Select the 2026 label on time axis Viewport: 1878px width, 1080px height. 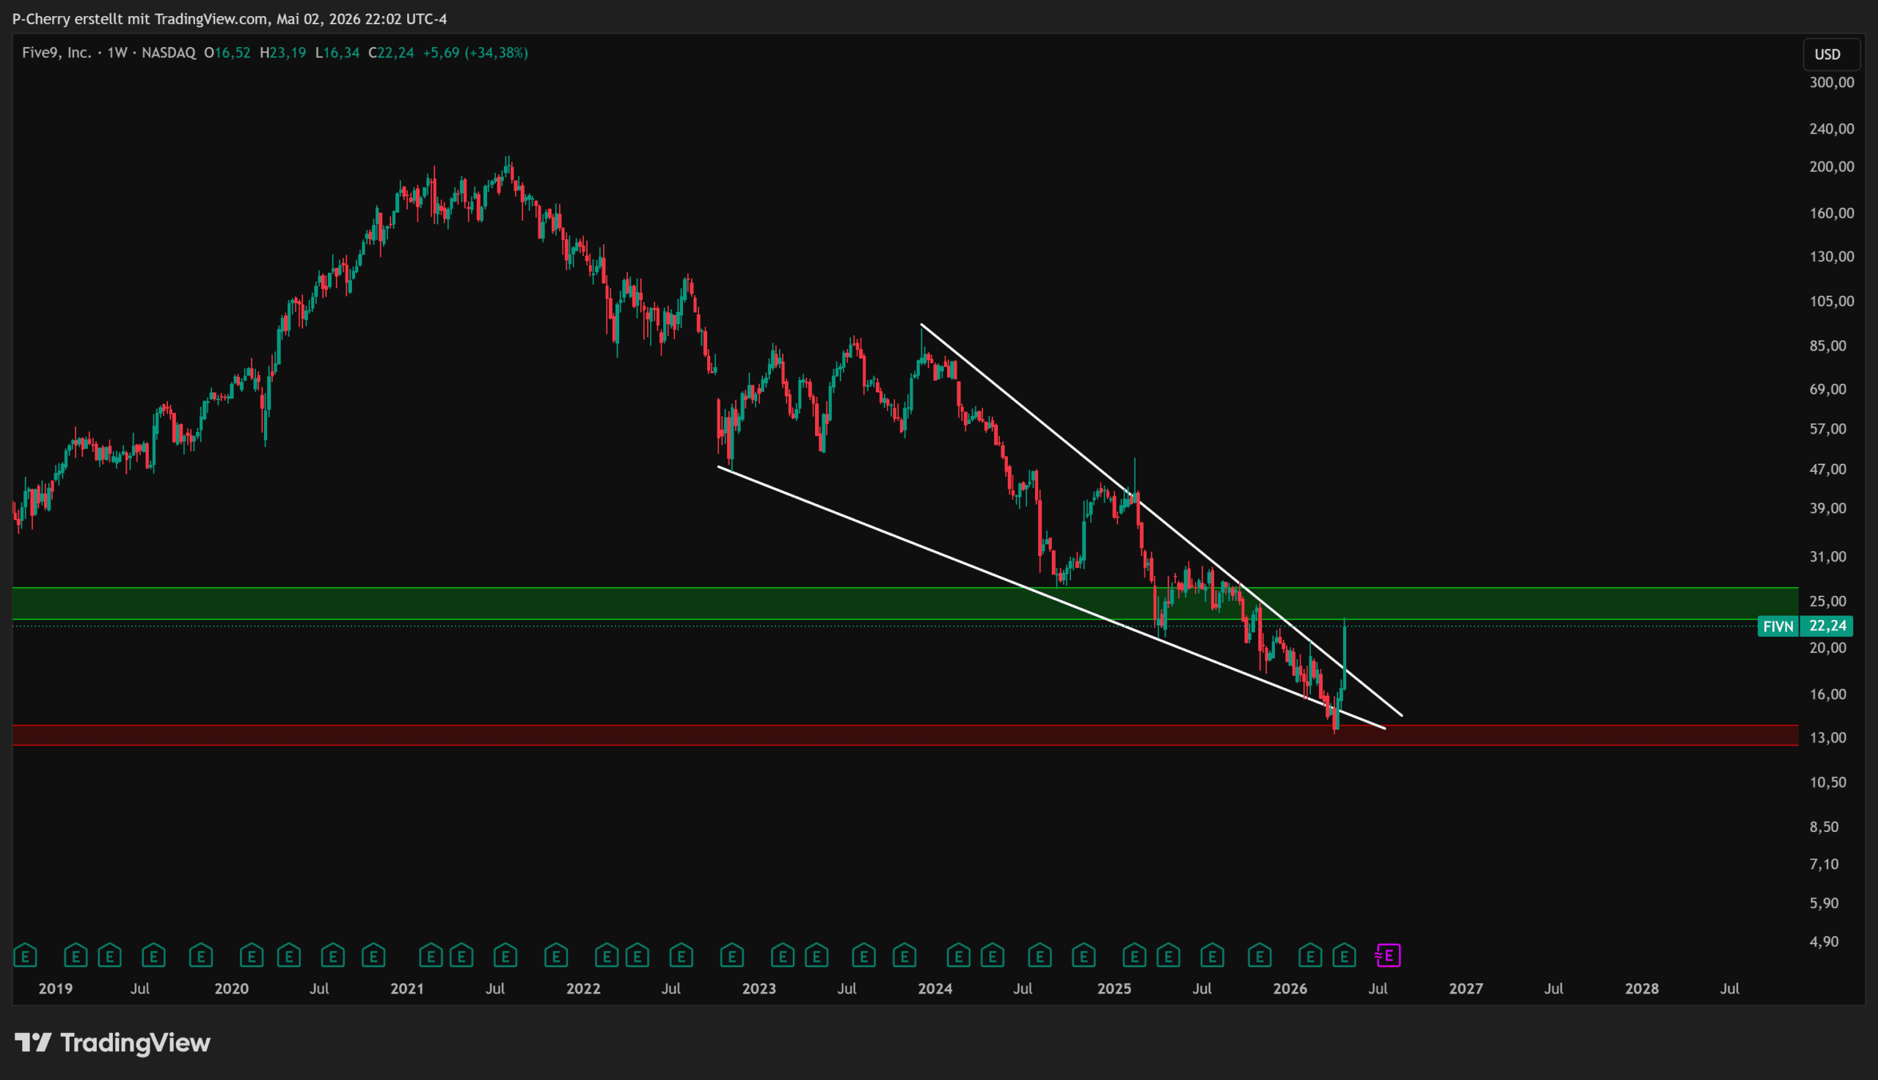point(1290,989)
